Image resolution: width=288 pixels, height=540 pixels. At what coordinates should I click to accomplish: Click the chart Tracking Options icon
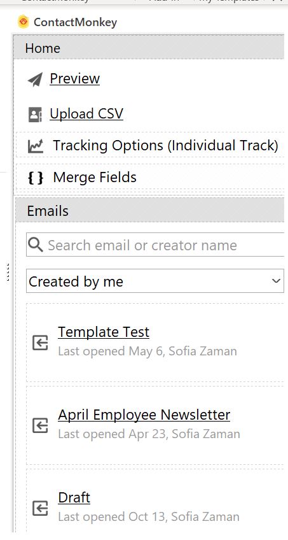(x=36, y=146)
